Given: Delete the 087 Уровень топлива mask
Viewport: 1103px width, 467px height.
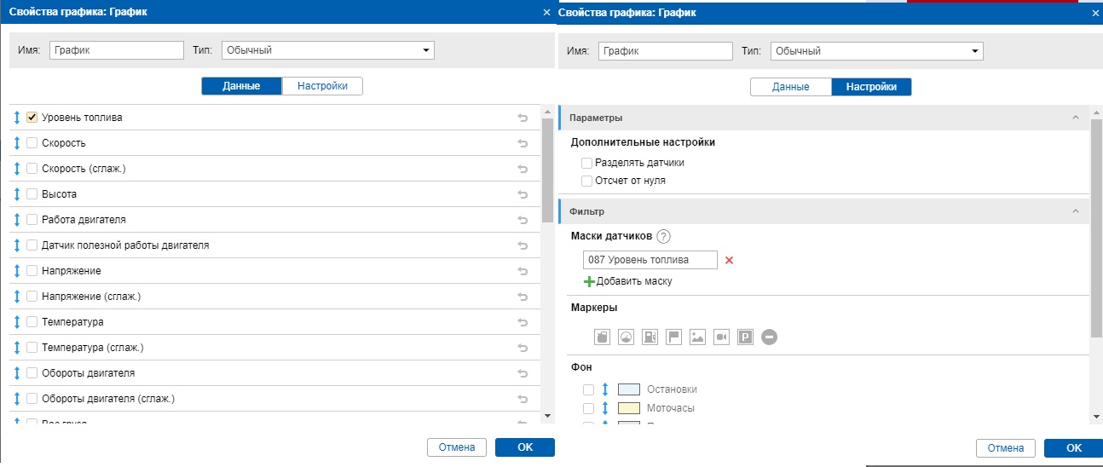Looking at the screenshot, I should (x=729, y=261).
